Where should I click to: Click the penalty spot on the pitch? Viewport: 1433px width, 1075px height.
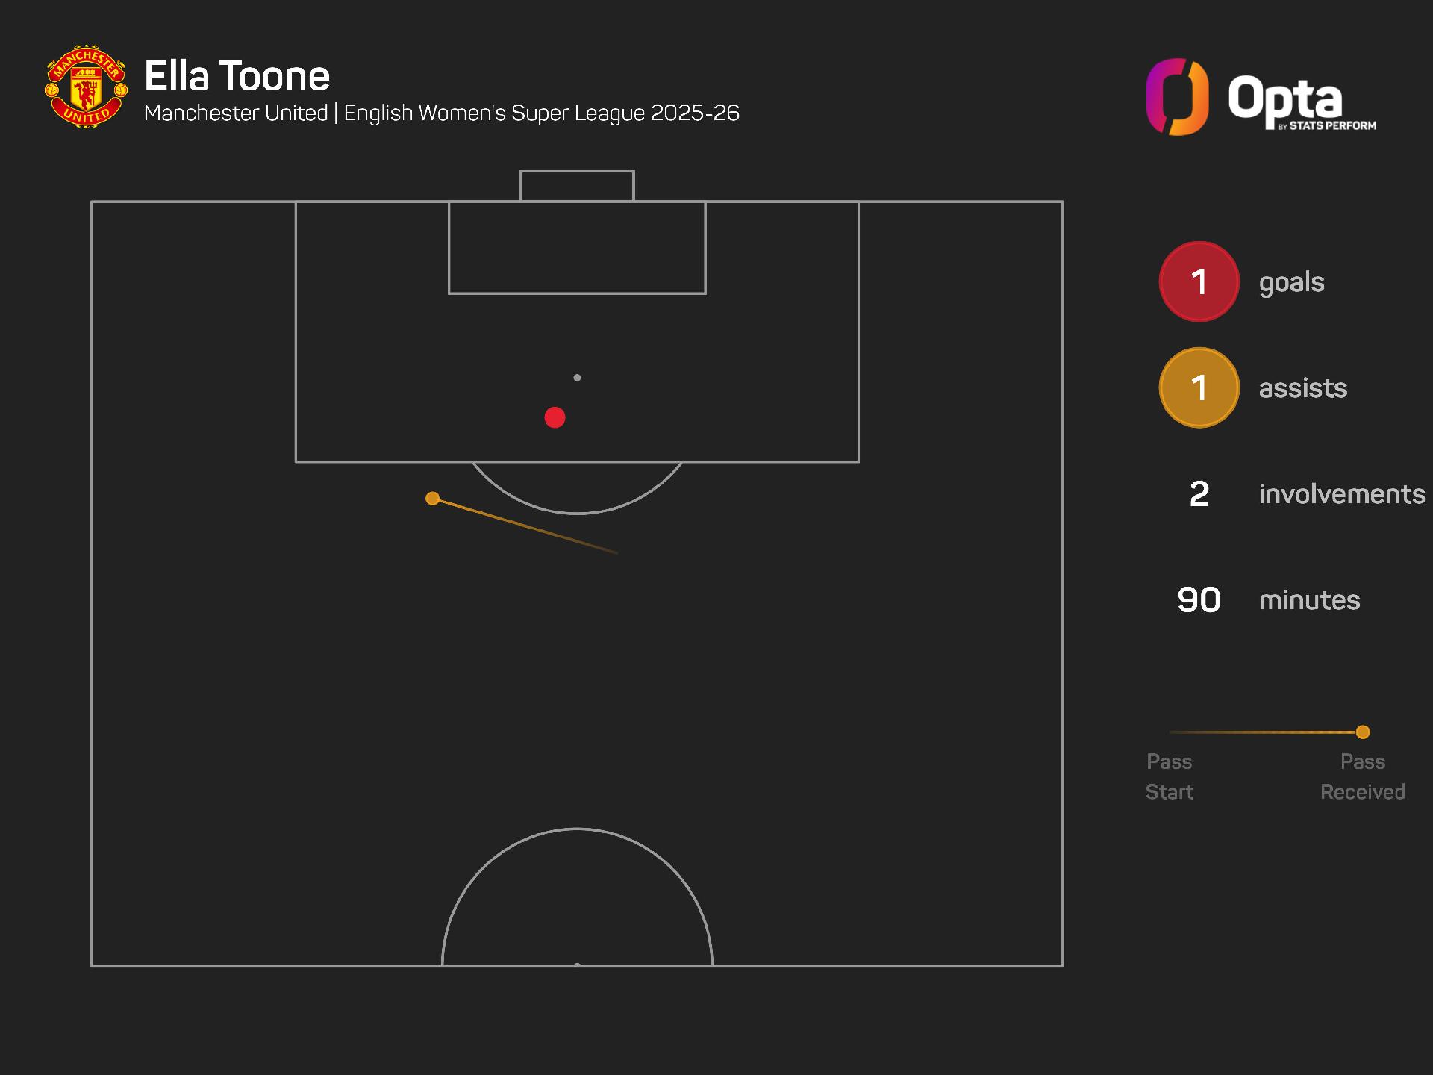(x=577, y=378)
